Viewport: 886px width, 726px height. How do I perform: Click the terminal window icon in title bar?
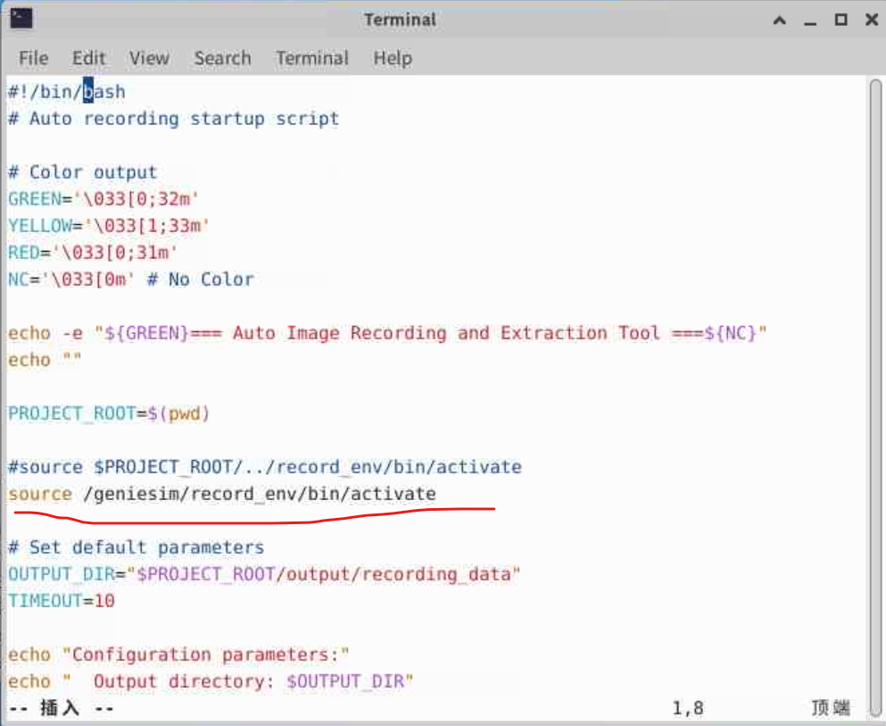click(x=21, y=19)
